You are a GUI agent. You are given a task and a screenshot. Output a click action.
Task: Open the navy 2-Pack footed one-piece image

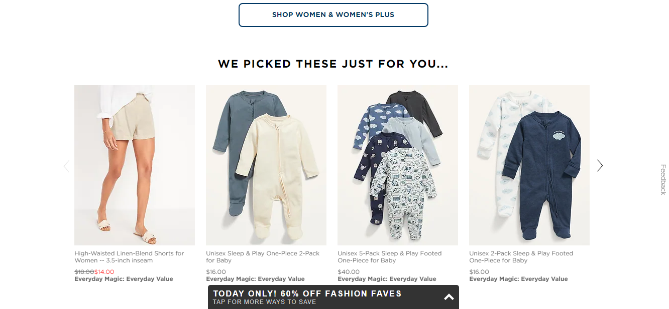tap(529, 165)
